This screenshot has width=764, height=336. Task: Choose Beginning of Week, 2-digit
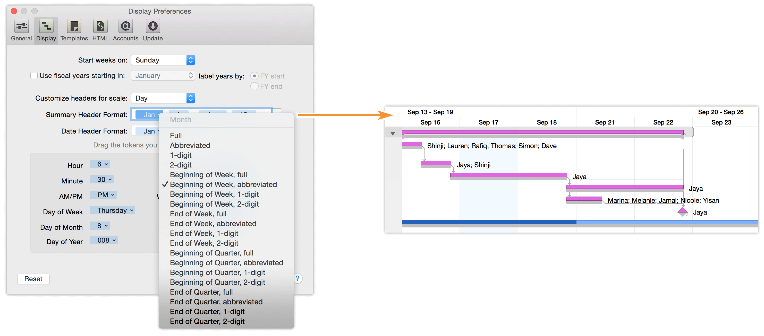(226, 204)
